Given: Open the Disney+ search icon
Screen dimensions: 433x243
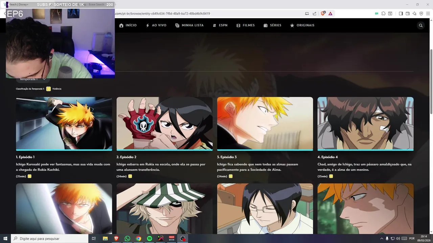Looking at the screenshot, I should 421,25.
